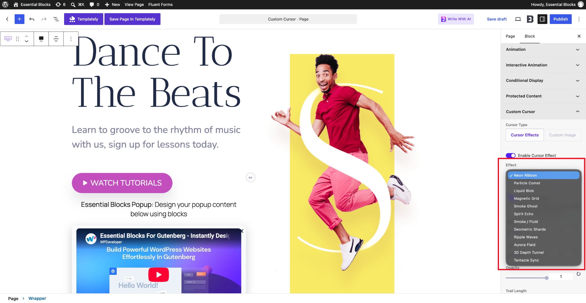Choose Particle Comet in Effect dropdown
Screen dimensions: 586x303
point(543,183)
